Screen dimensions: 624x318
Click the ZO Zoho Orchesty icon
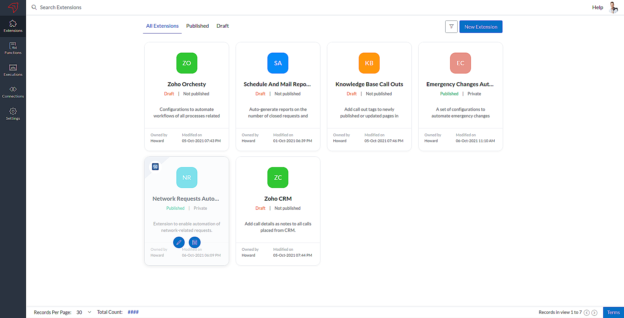187,63
